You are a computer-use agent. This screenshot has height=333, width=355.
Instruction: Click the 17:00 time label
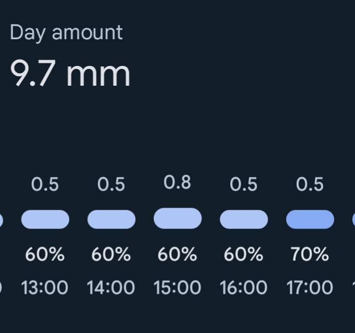tap(310, 288)
